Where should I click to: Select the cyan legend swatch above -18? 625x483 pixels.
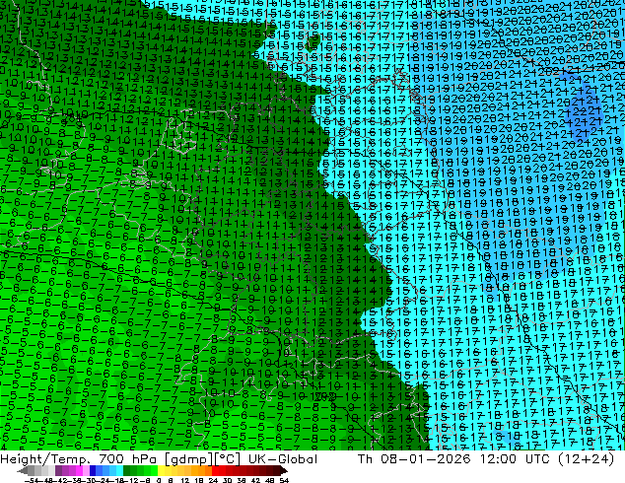tap(119, 470)
